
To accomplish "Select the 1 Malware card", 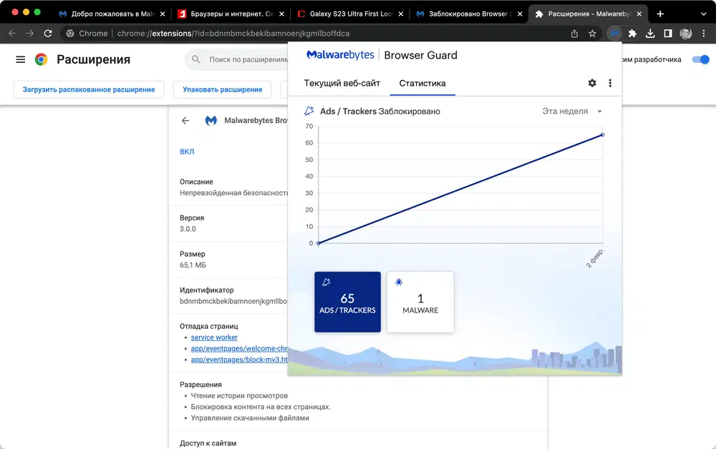I will click(420, 302).
